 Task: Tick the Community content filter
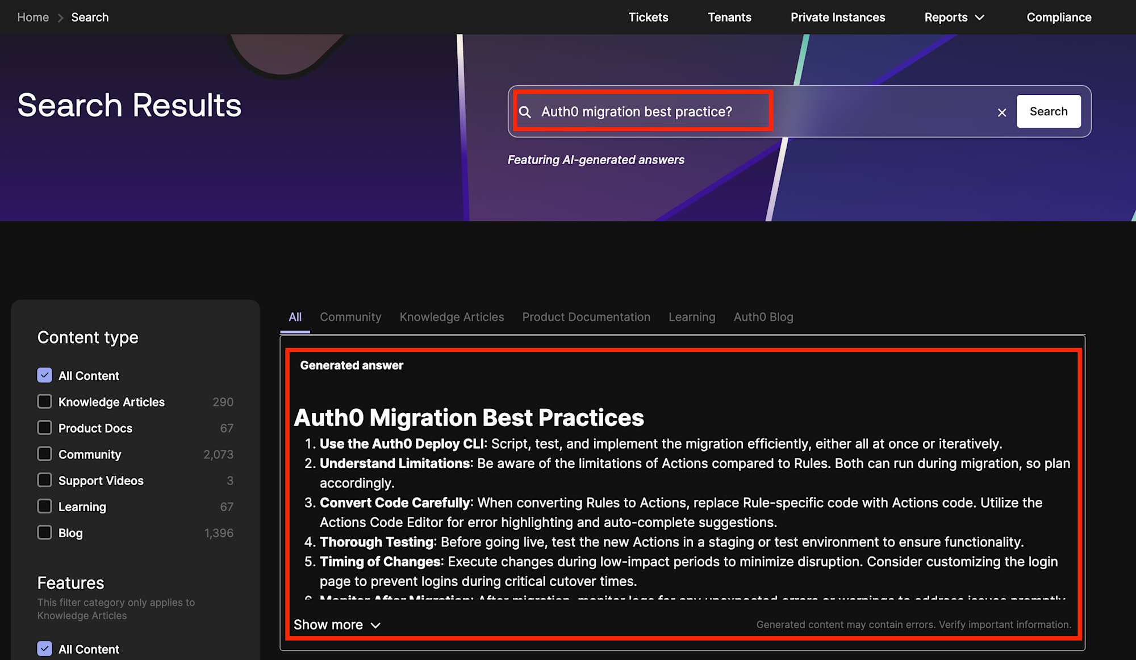[44, 454]
